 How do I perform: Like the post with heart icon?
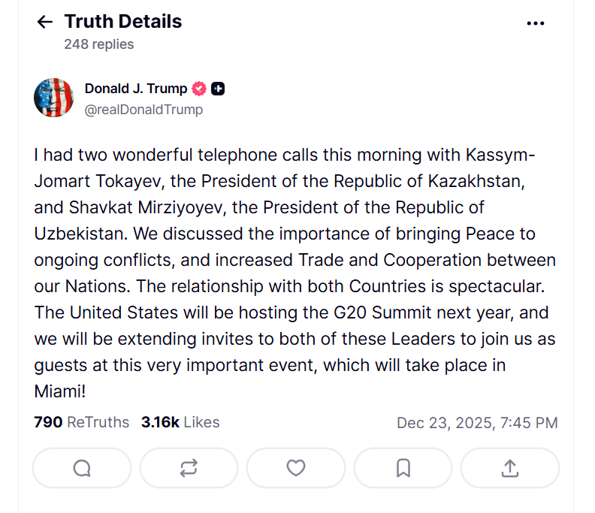pyautogui.click(x=296, y=468)
